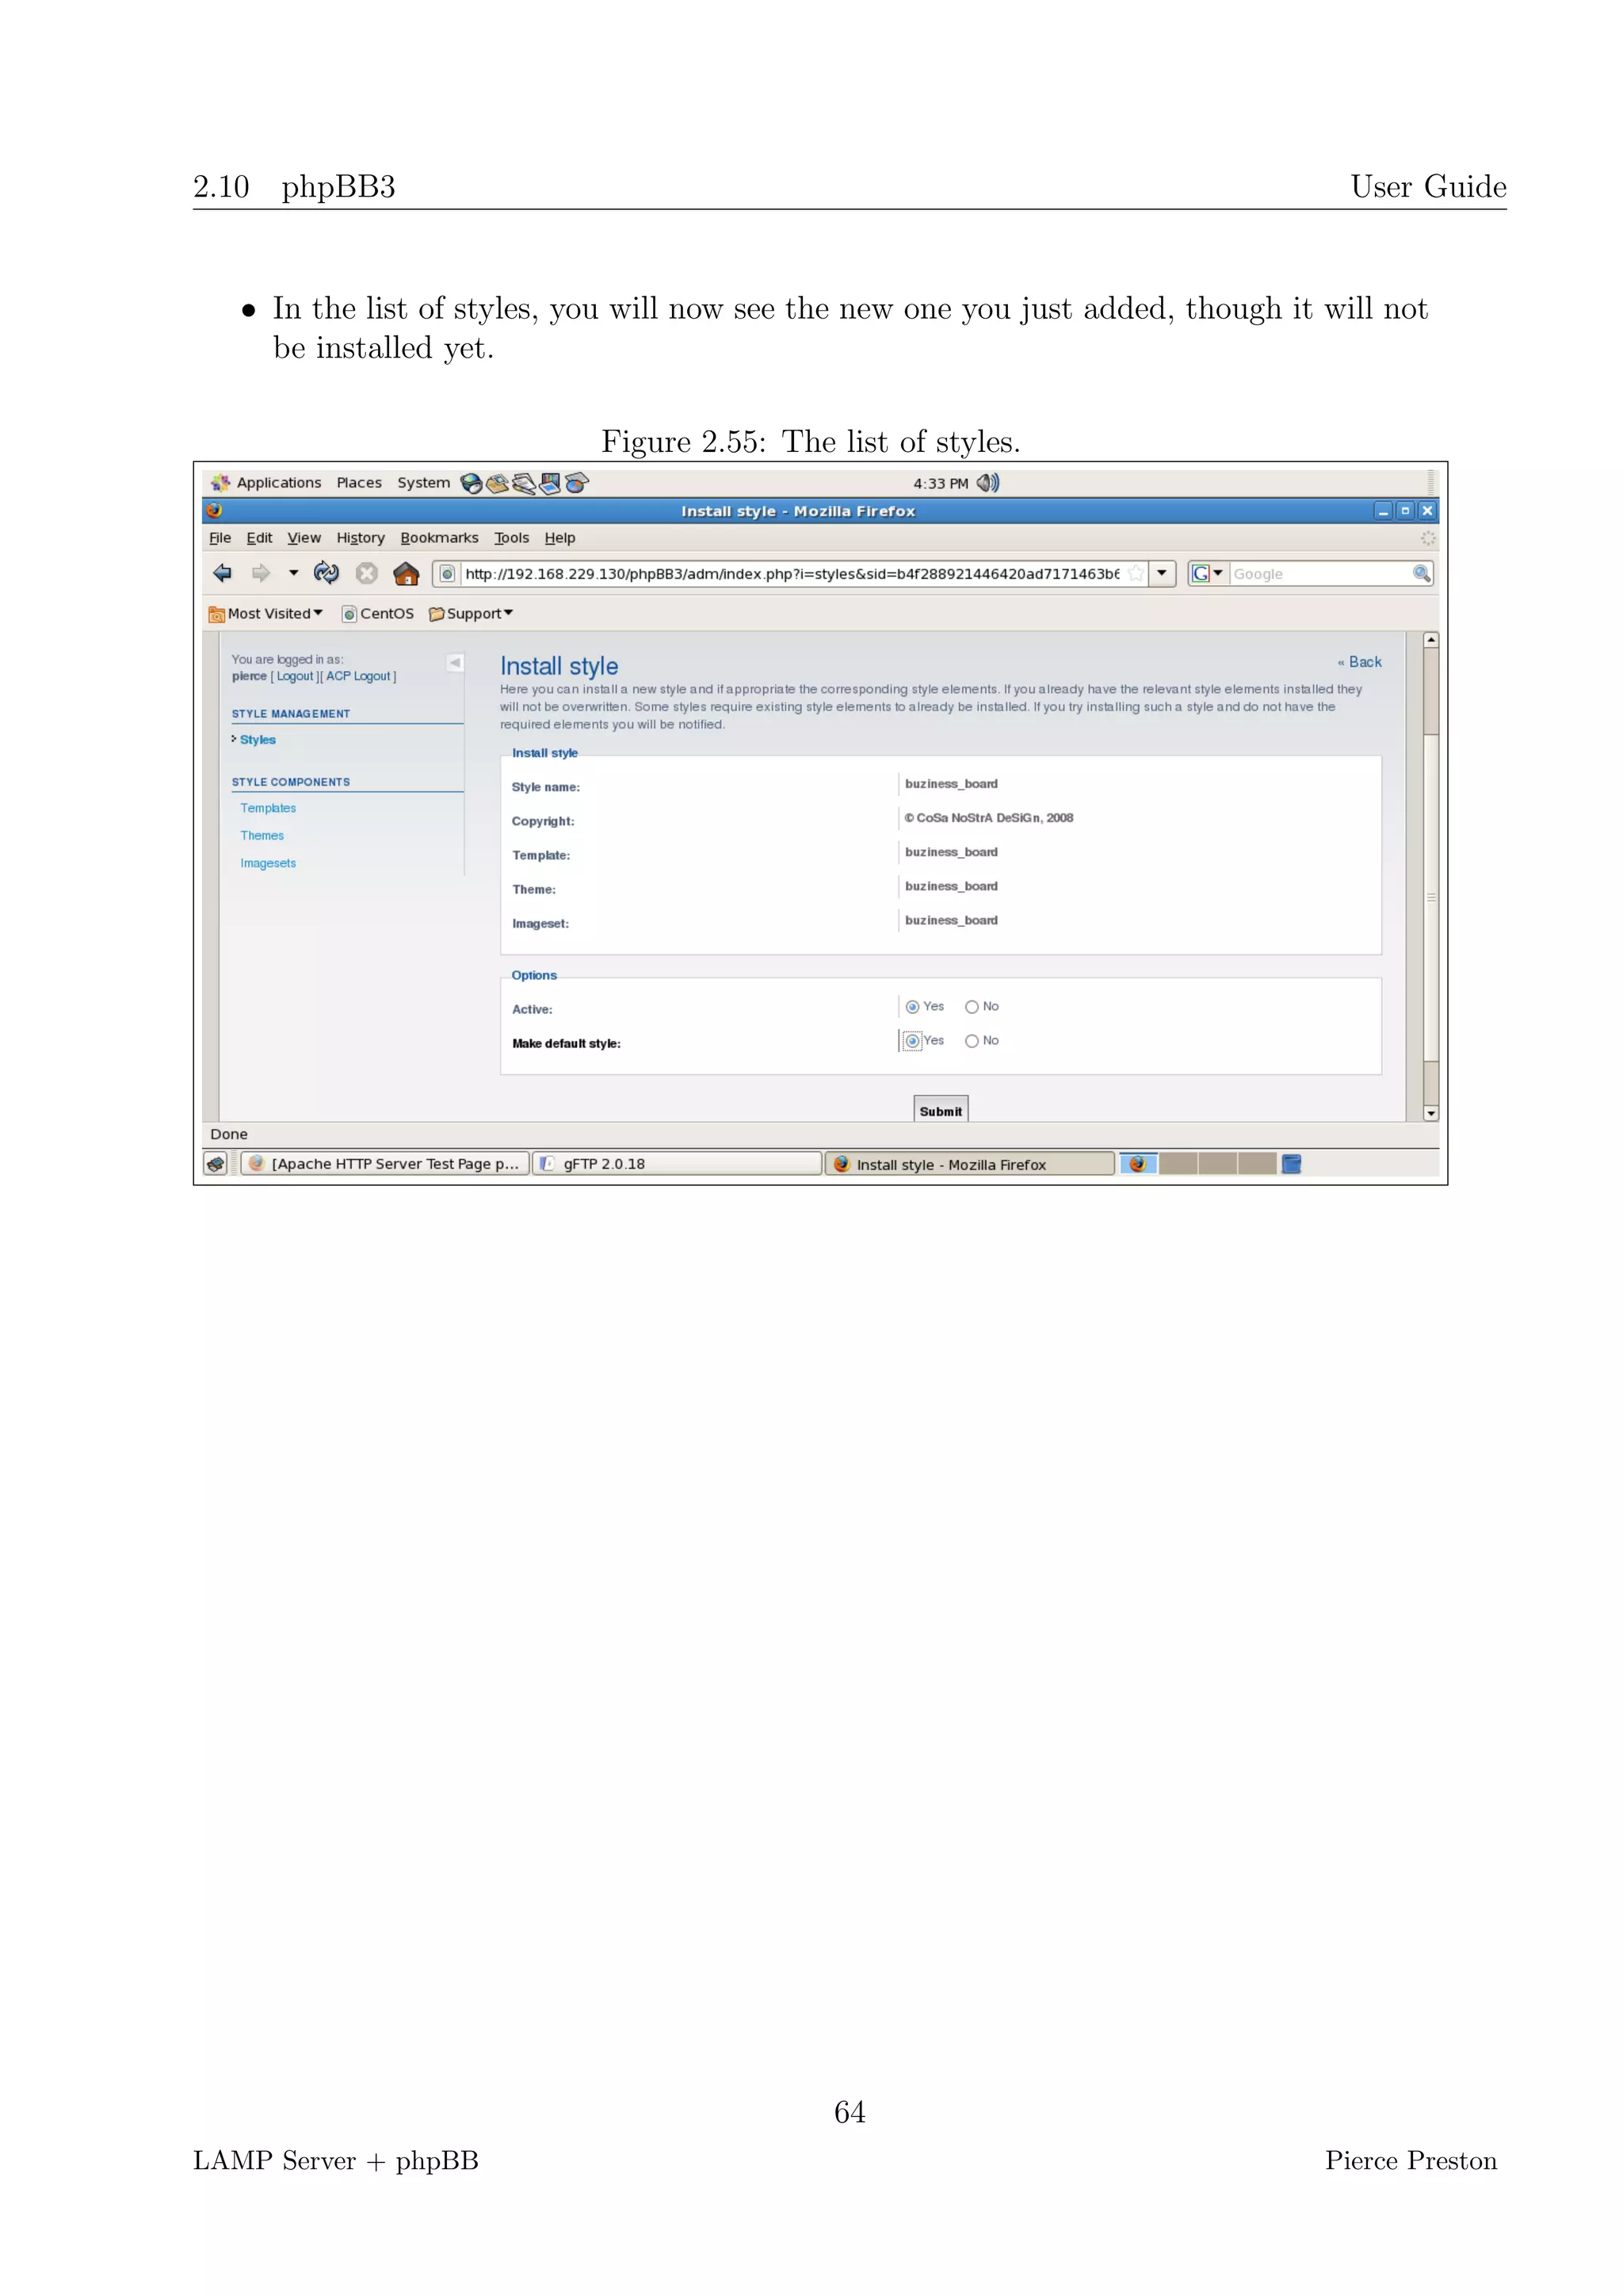Viewport: 1623px width, 2296px height.
Task: Click the Show Desktop icon in taskbar
Action: (x=216, y=1164)
